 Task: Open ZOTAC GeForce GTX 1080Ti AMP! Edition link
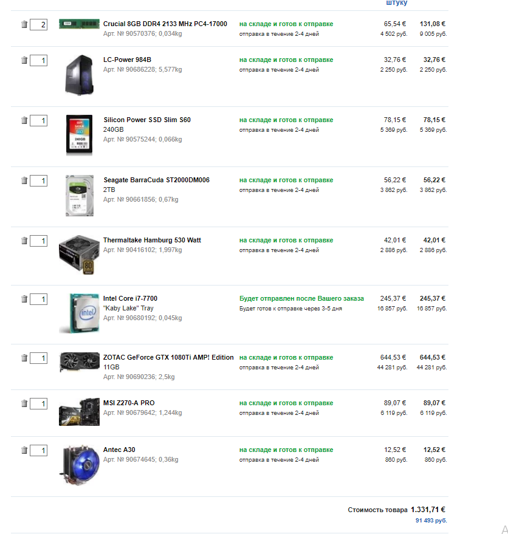(168, 357)
